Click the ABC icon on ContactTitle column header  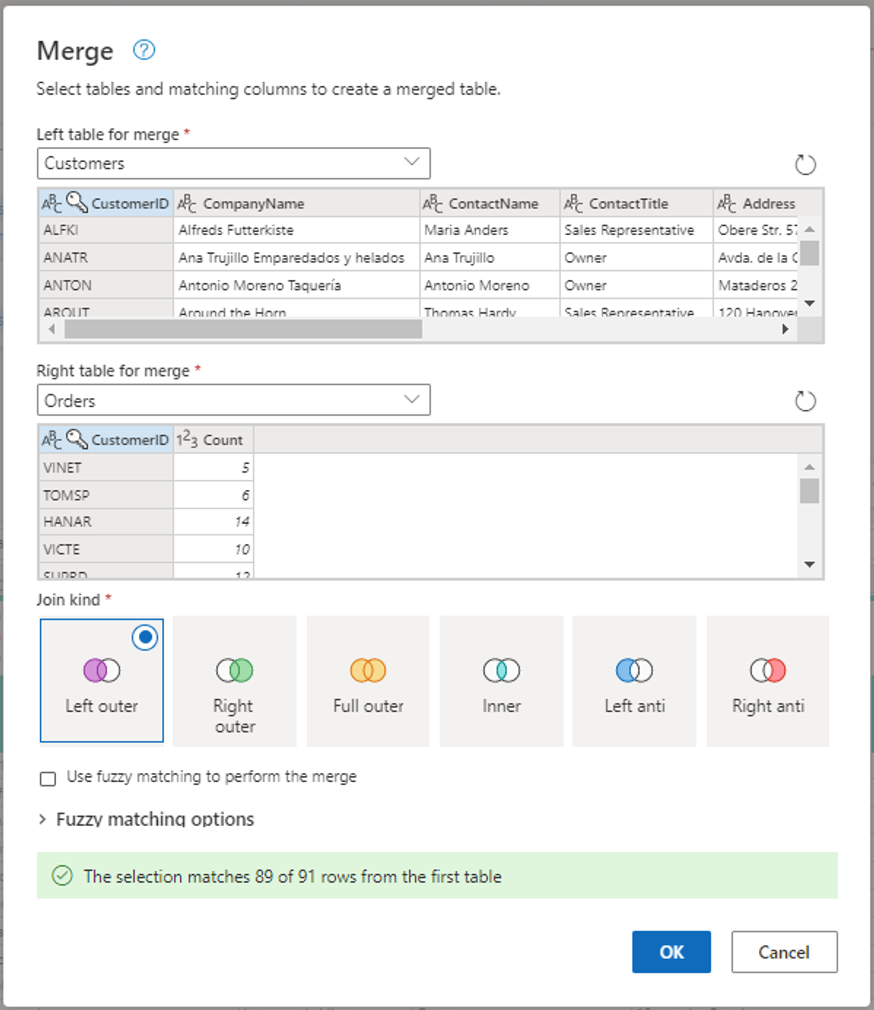coord(573,203)
